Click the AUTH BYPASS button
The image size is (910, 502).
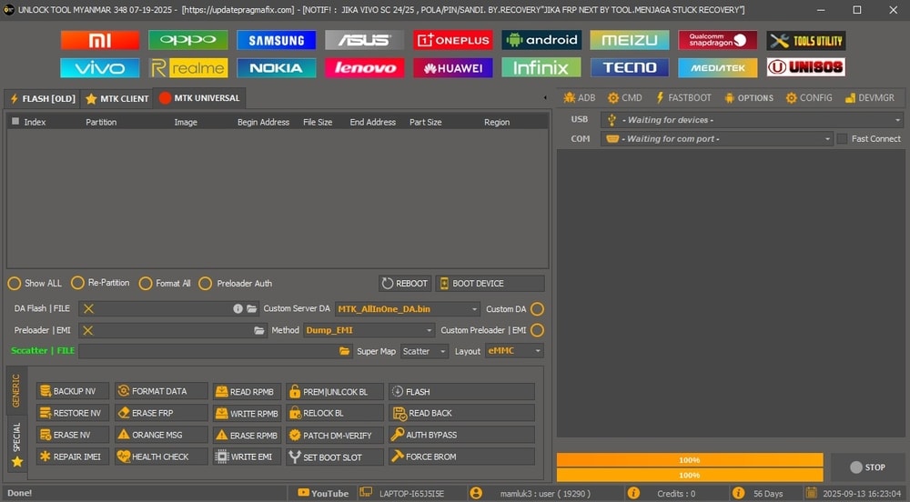pos(462,435)
